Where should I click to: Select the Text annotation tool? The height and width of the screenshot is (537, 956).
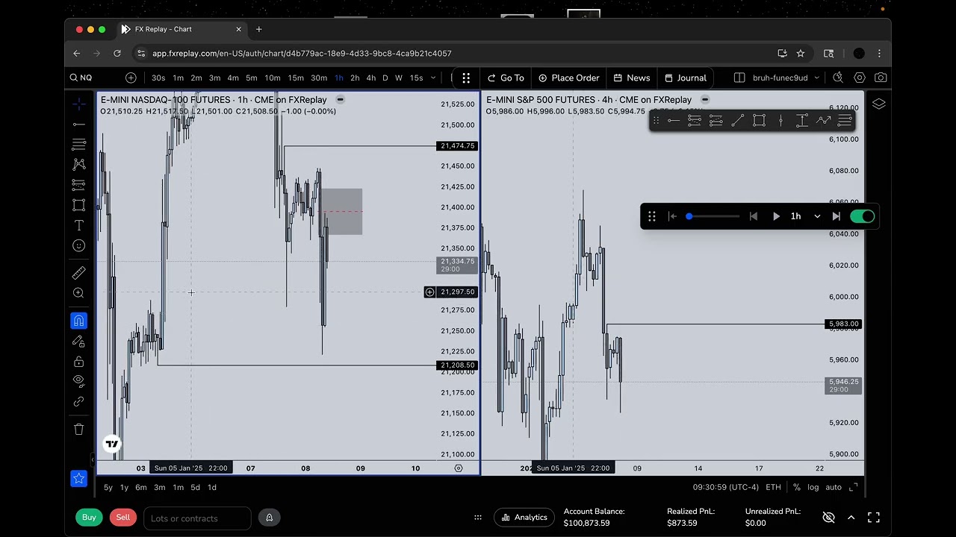coord(78,225)
